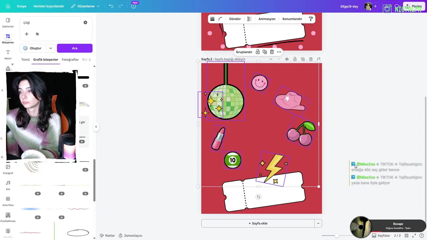Adjust the zoom slider handle
427x240 pixels.
point(337,236)
